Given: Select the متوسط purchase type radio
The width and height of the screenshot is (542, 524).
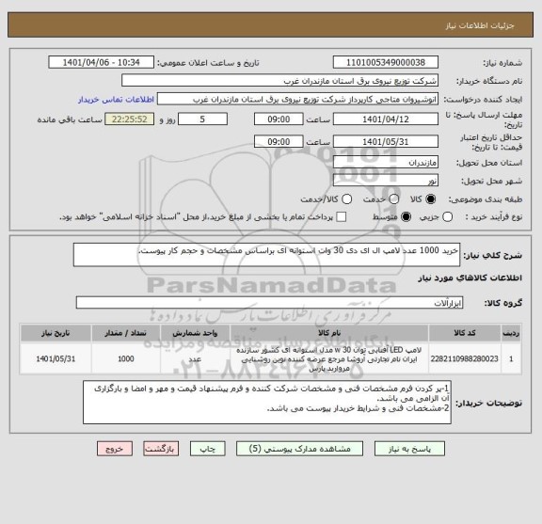Looking at the screenshot, I should click(x=406, y=216).
